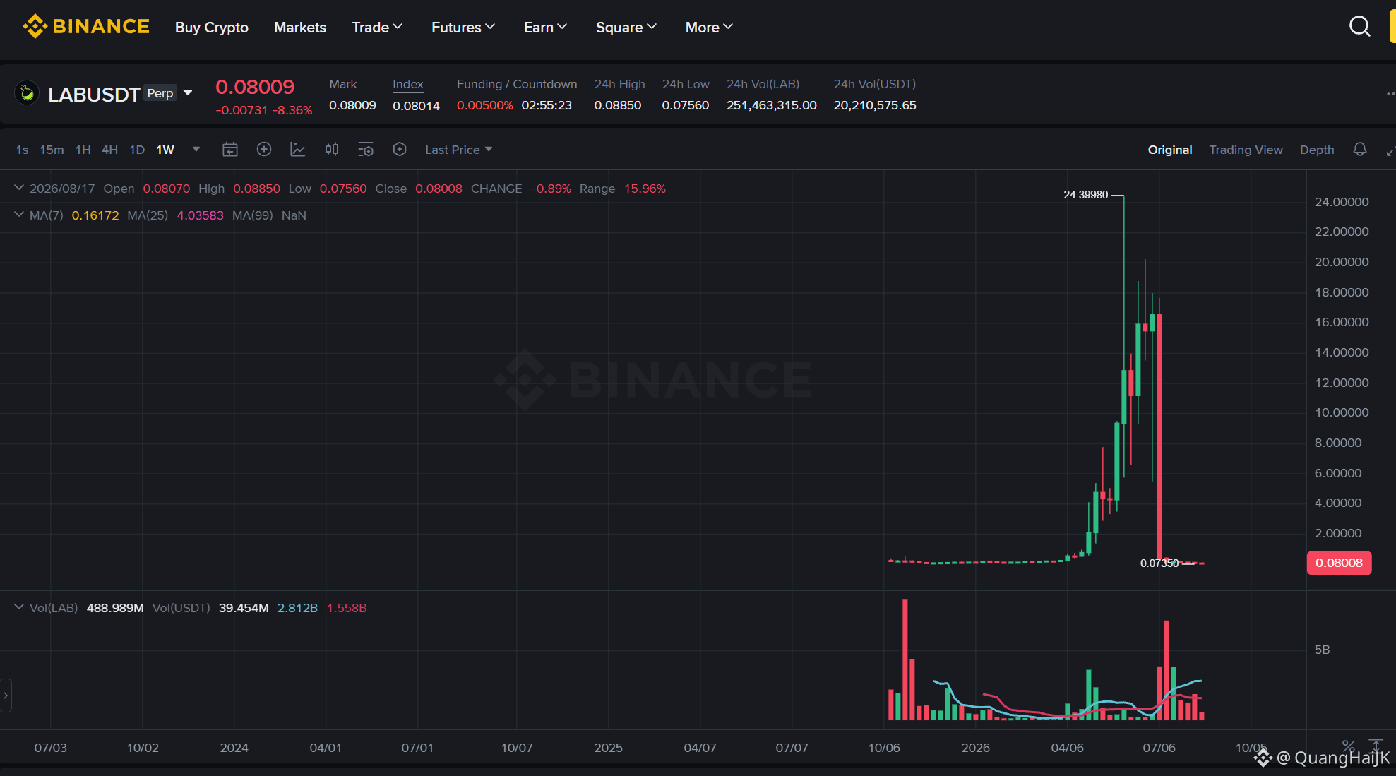Viewport: 1396px width, 776px height.
Task: Click the auto-fit scale icon
Action: pos(1376,745)
